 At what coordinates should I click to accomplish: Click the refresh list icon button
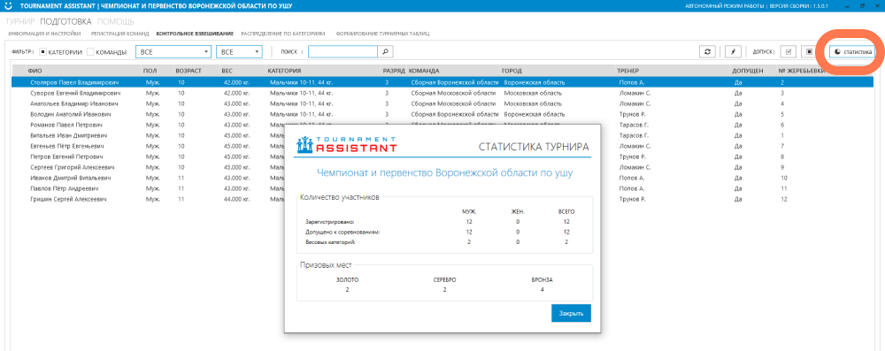click(x=706, y=51)
